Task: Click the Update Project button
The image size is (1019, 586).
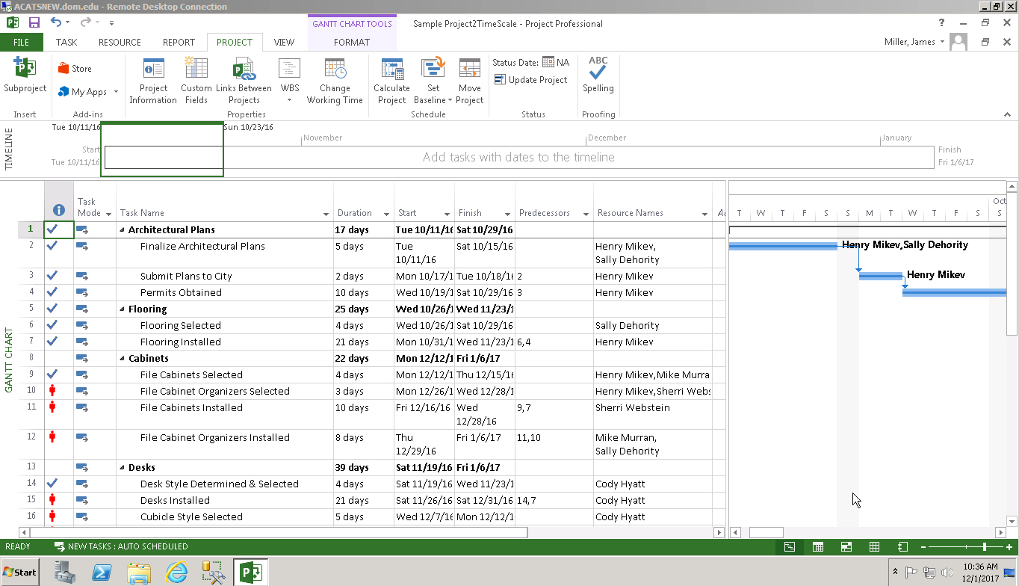Action: click(530, 80)
